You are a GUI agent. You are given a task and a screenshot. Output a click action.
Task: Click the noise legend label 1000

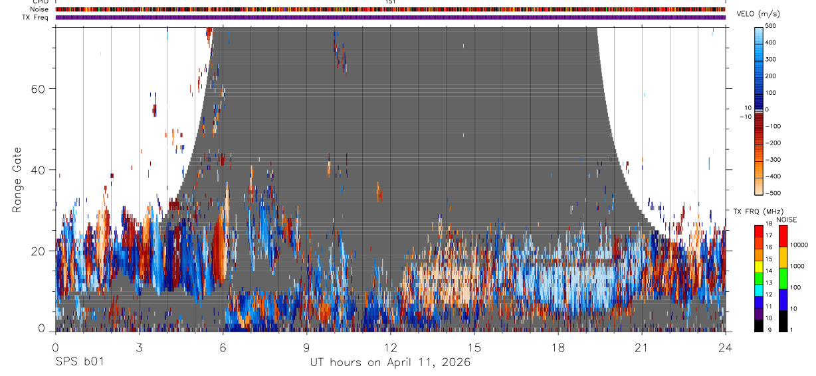click(797, 266)
